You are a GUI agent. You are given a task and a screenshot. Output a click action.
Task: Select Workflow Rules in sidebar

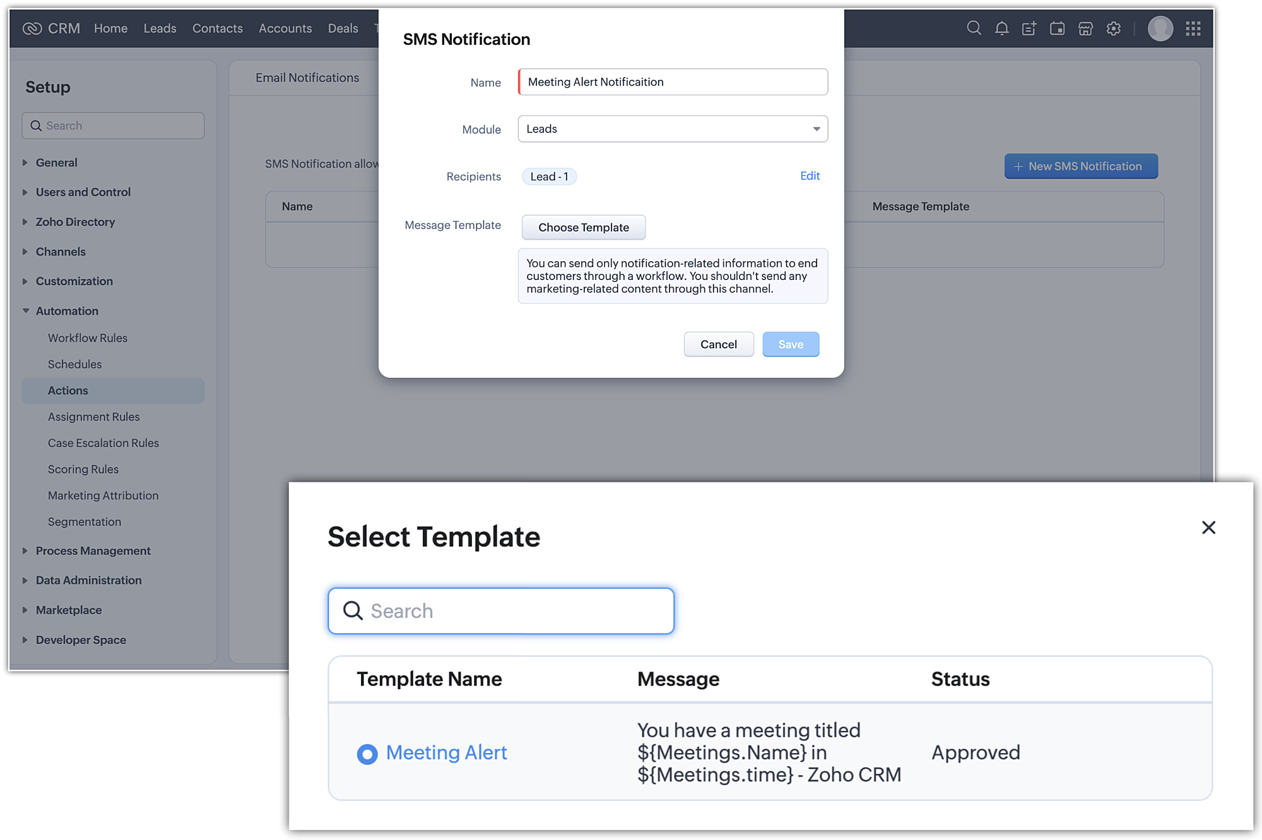coord(88,338)
